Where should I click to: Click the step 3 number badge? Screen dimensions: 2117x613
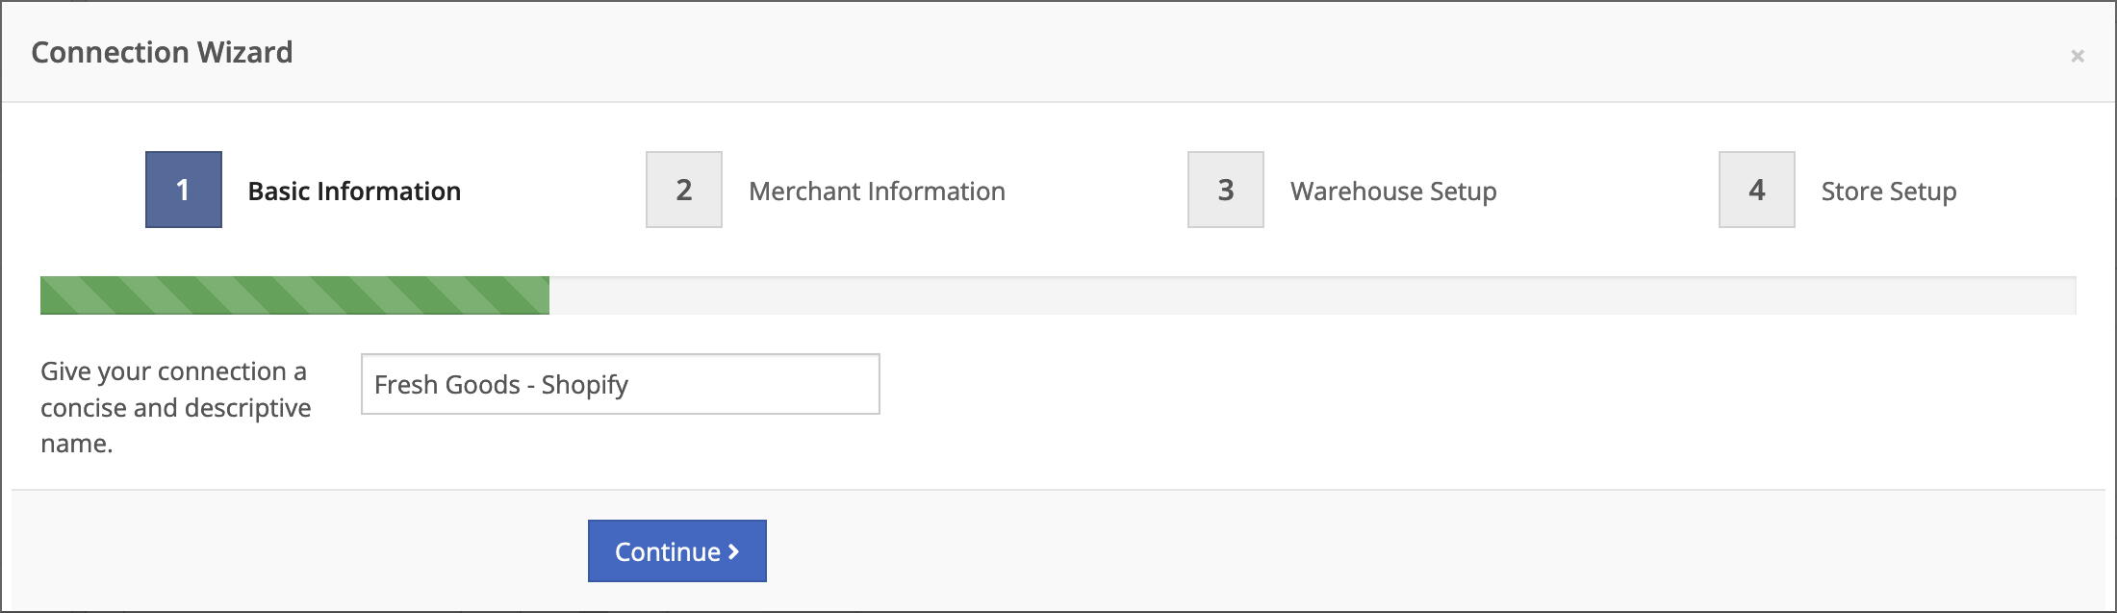point(1226,190)
